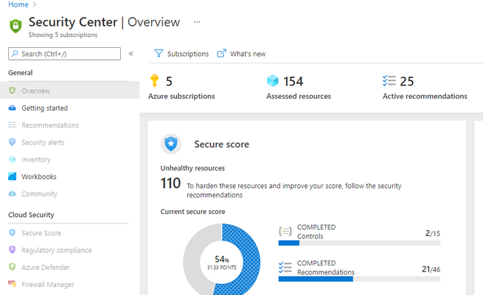Click the breadcrumb chevron after Home

coord(34,4)
